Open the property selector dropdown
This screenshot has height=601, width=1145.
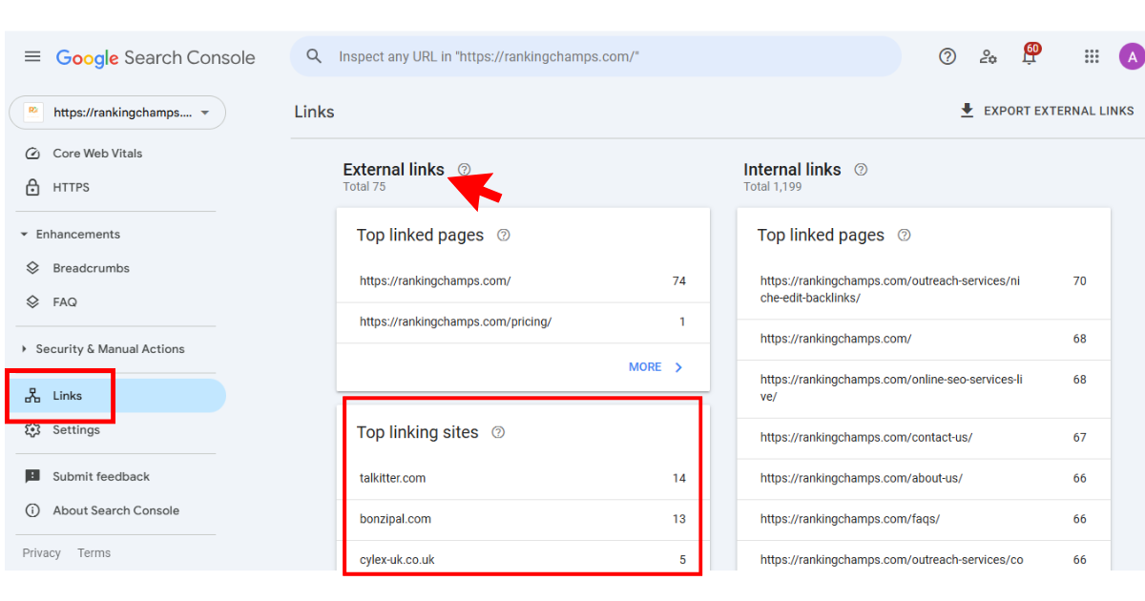(117, 113)
